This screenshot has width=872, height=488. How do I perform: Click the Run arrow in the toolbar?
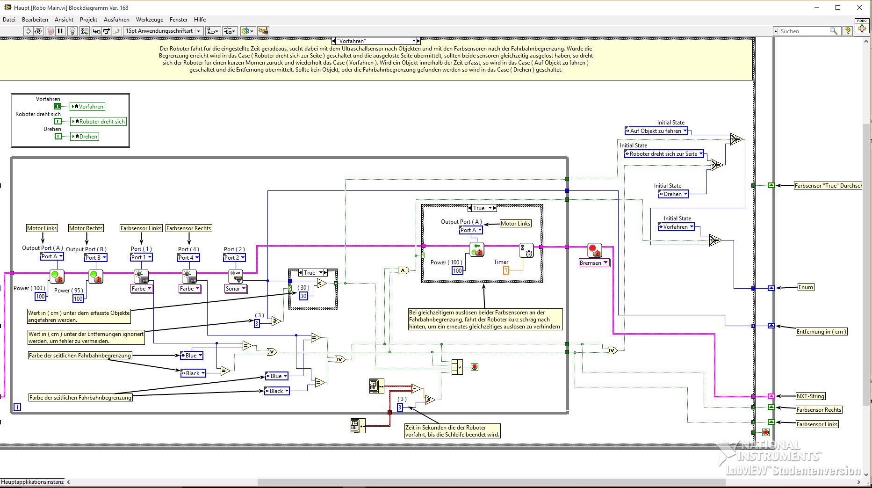coord(28,31)
